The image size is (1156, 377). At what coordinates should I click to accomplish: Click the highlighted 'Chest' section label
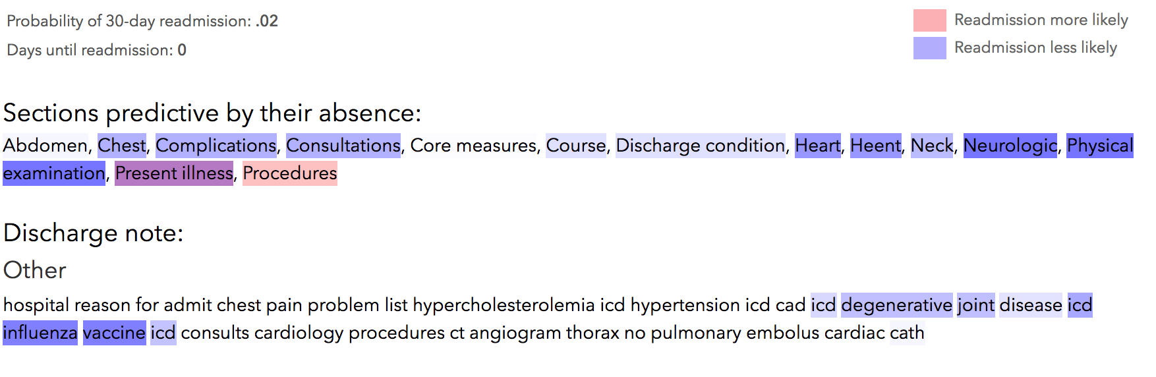[122, 146]
